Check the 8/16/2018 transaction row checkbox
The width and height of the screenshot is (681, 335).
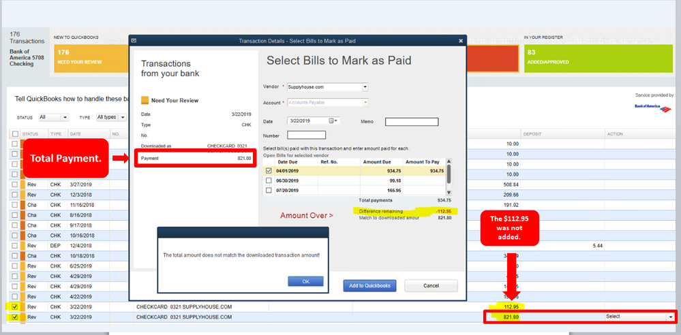pyautogui.click(x=15, y=214)
